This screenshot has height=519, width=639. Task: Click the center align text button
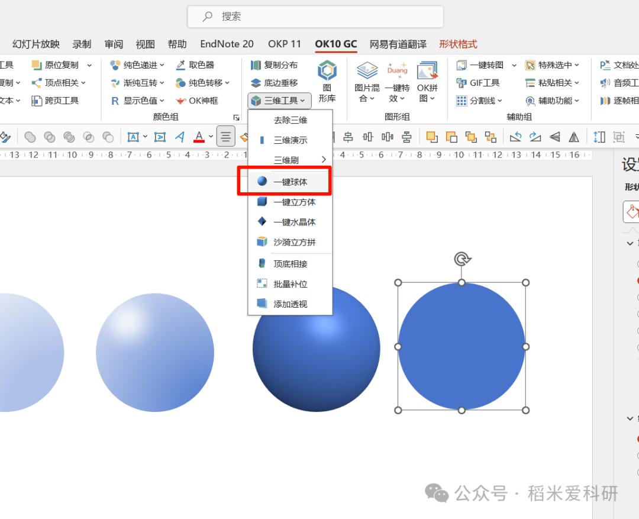point(225,137)
